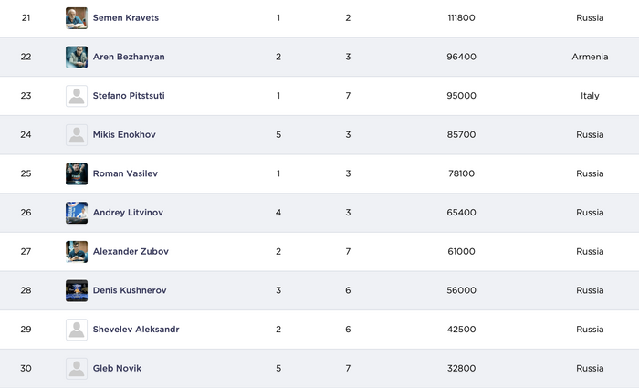The height and width of the screenshot is (388, 639).
Task: Go to Aren Bezhanyan's player page
Action: (129, 57)
